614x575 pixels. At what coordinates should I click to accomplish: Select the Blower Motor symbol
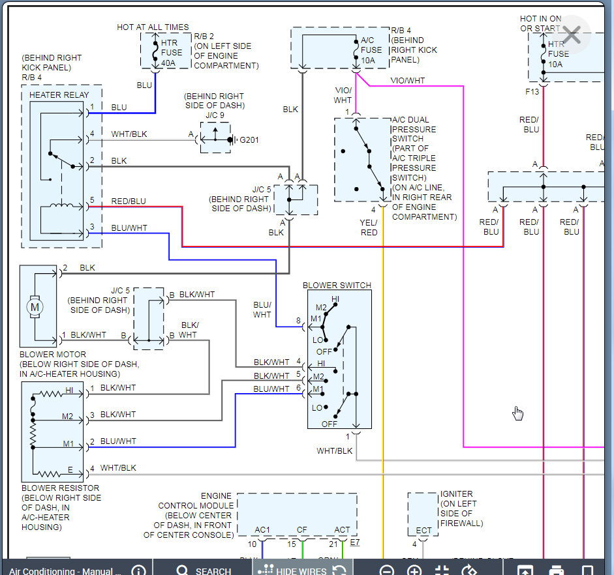(x=34, y=306)
